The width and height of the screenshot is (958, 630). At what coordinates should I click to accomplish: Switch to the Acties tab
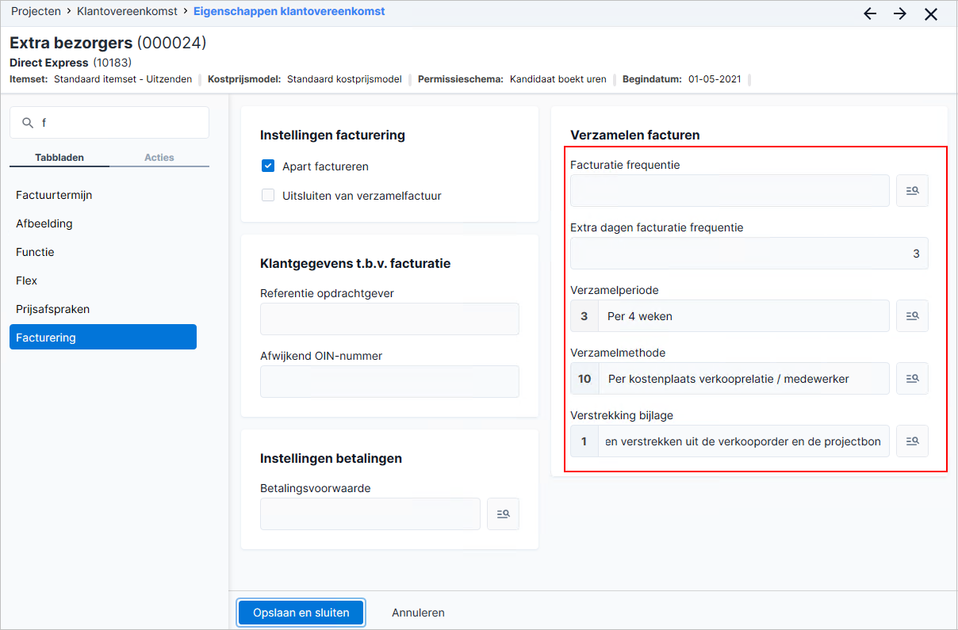coord(159,157)
